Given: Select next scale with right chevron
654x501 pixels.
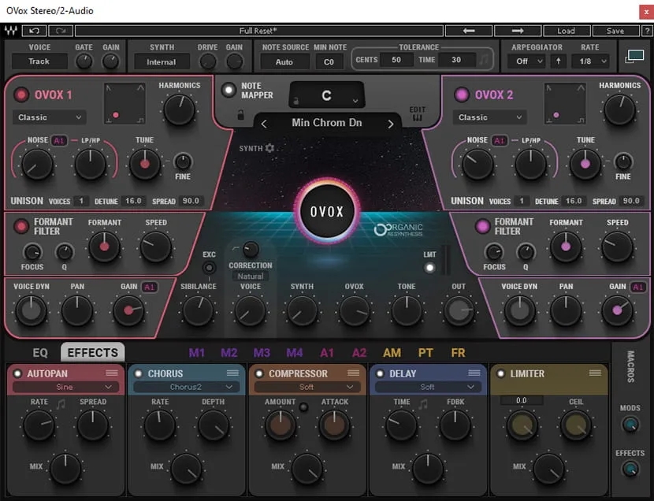Looking at the screenshot, I should click(x=390, y=124).
